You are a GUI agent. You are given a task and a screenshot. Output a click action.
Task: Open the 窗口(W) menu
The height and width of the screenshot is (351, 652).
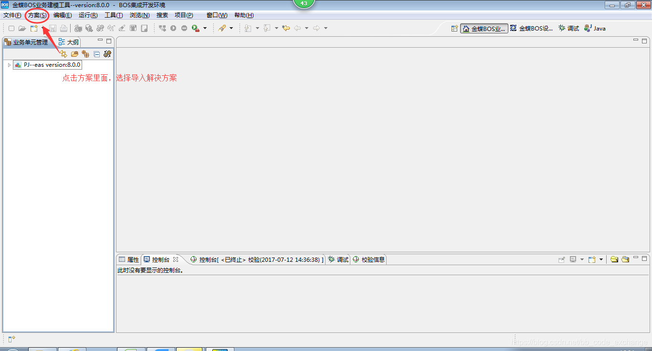(217, 15)
